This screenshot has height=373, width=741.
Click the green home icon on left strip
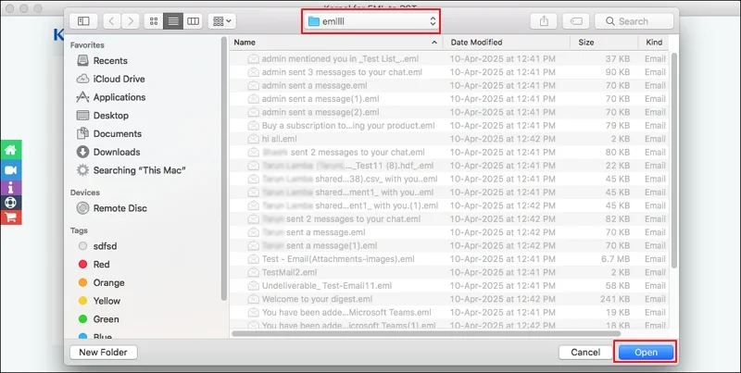pos(11,150)
